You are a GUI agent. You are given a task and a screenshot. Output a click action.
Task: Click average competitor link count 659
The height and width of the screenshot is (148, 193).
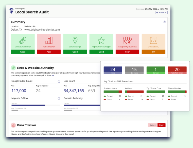coord(92,91)
